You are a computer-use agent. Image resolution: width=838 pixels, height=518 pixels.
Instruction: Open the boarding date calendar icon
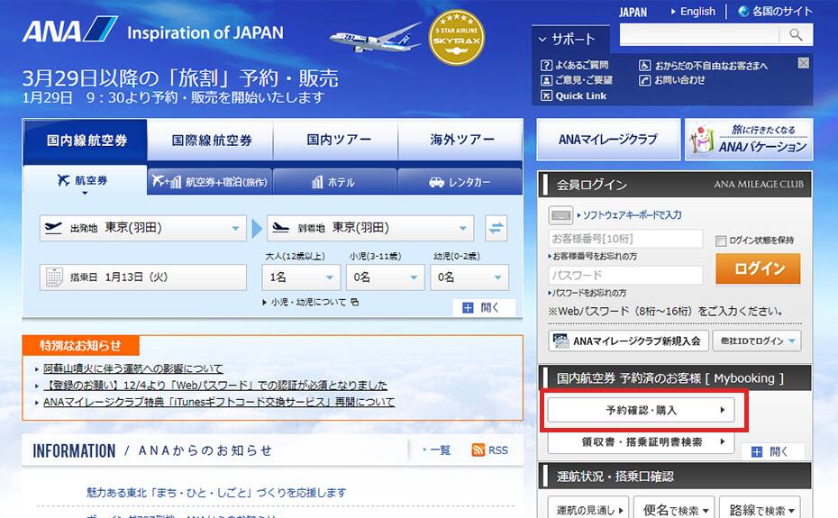(x=54, y=277)
